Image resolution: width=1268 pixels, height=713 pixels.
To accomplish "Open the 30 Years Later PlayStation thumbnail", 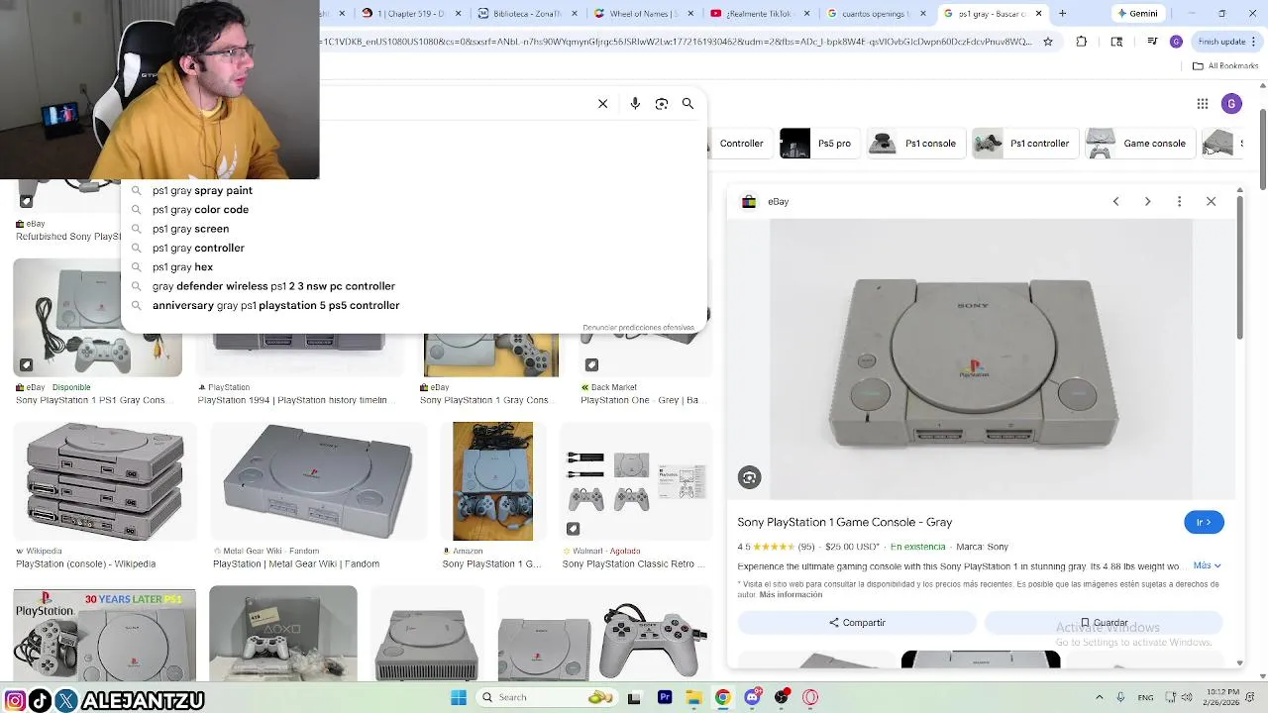I will [x=104, y=634].
